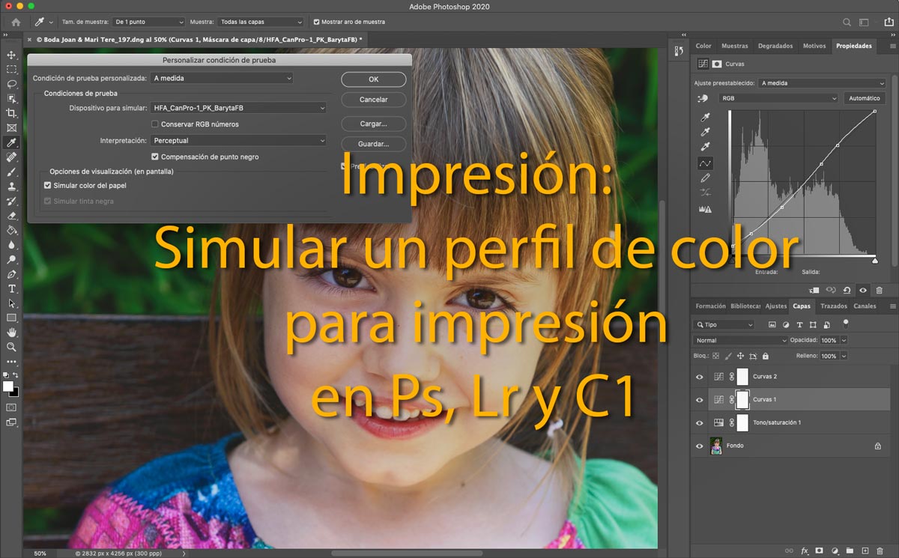Create a new layer in Capas panel

(x=865, y=551)
